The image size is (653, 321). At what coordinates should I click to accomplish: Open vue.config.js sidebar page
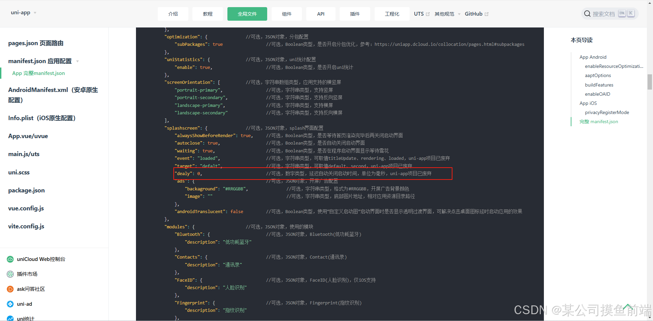click(x=26, y=208)
